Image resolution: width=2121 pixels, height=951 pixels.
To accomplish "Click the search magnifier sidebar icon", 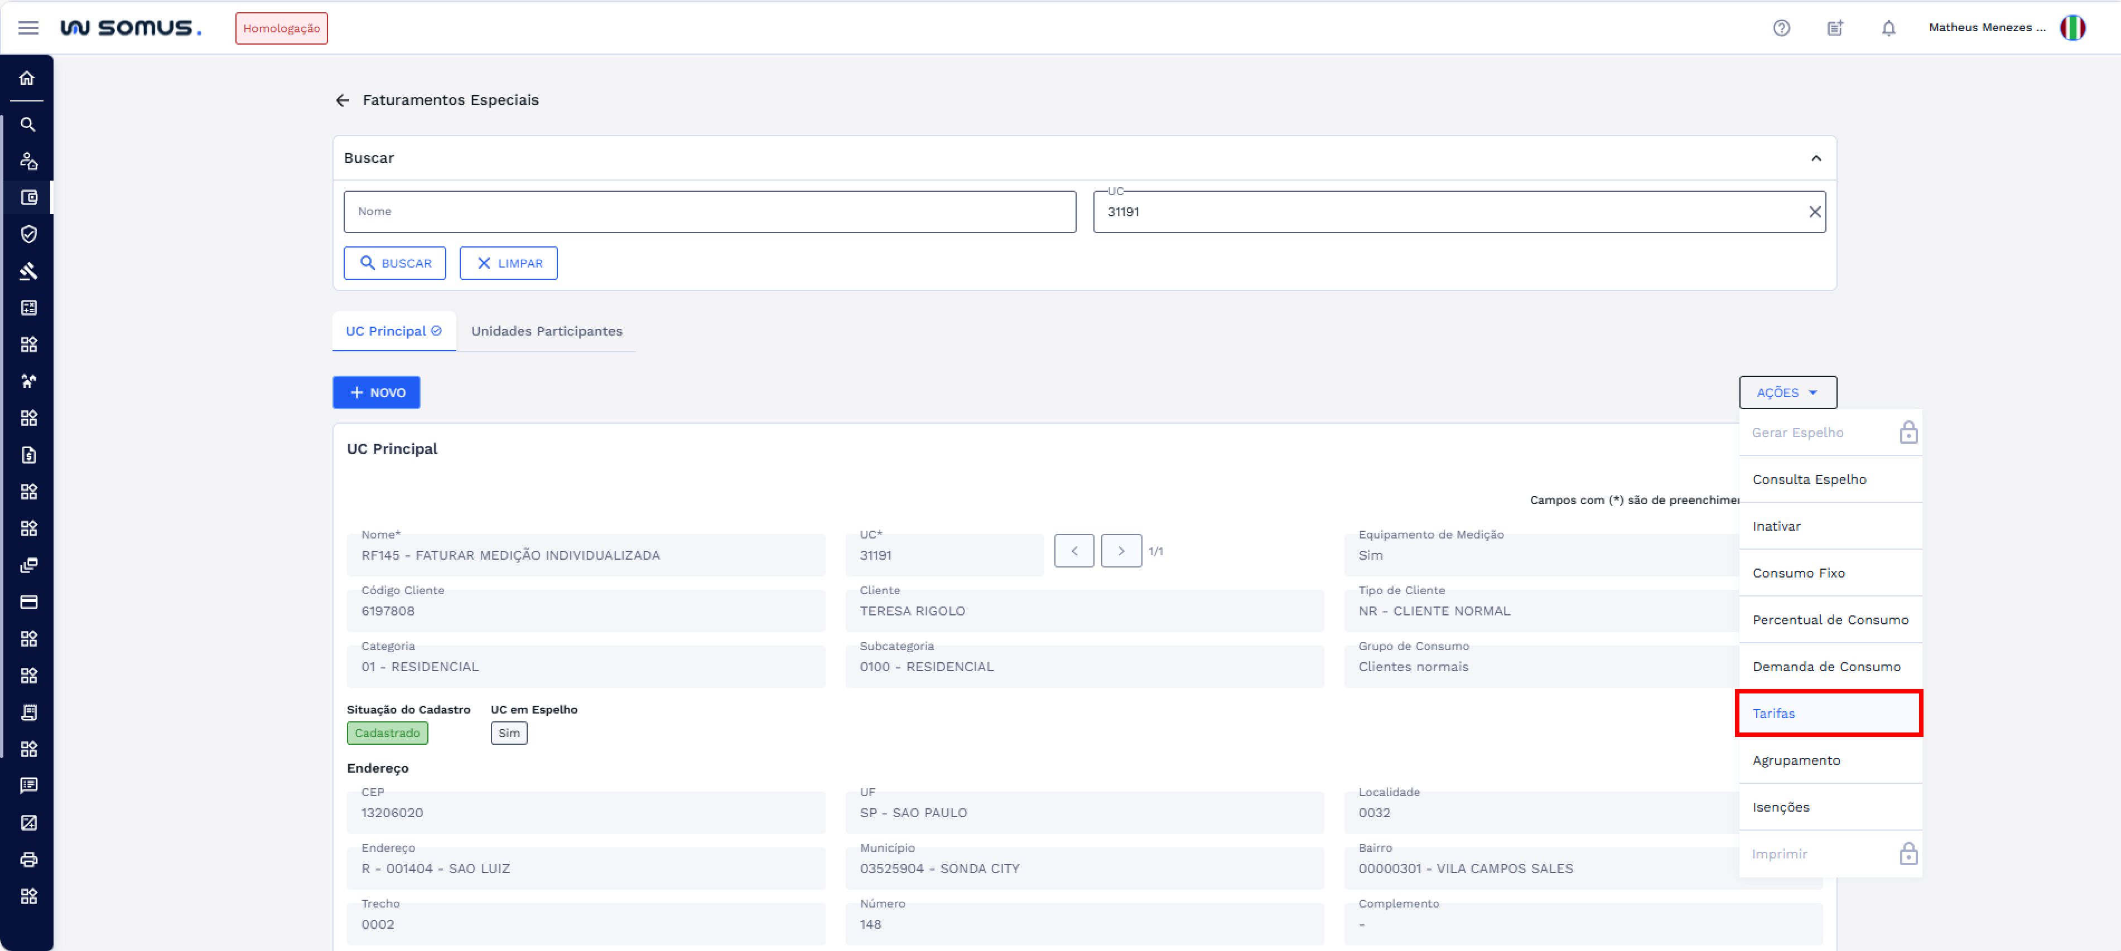I will click(28, 124).
